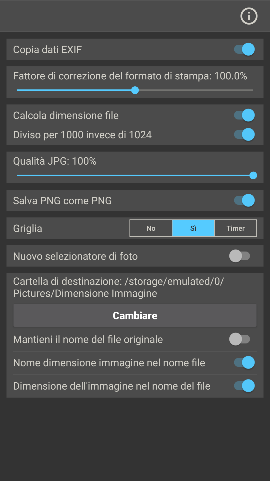The width and height of the screenshot is (270, 481).
Task: Tap the Qualità JPG: 100% label
Action: click(x=55, y=161)
